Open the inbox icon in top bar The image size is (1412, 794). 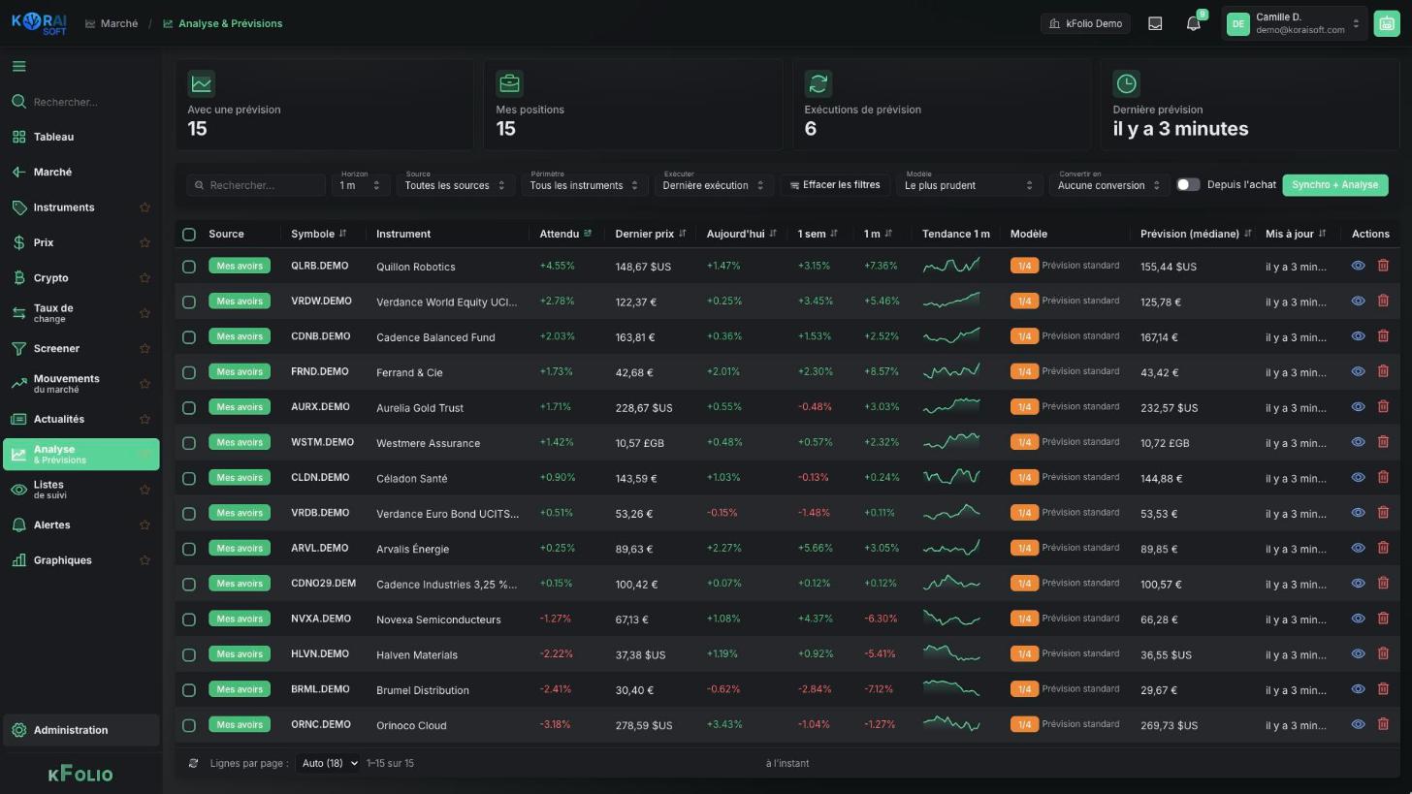point(1155,23)
